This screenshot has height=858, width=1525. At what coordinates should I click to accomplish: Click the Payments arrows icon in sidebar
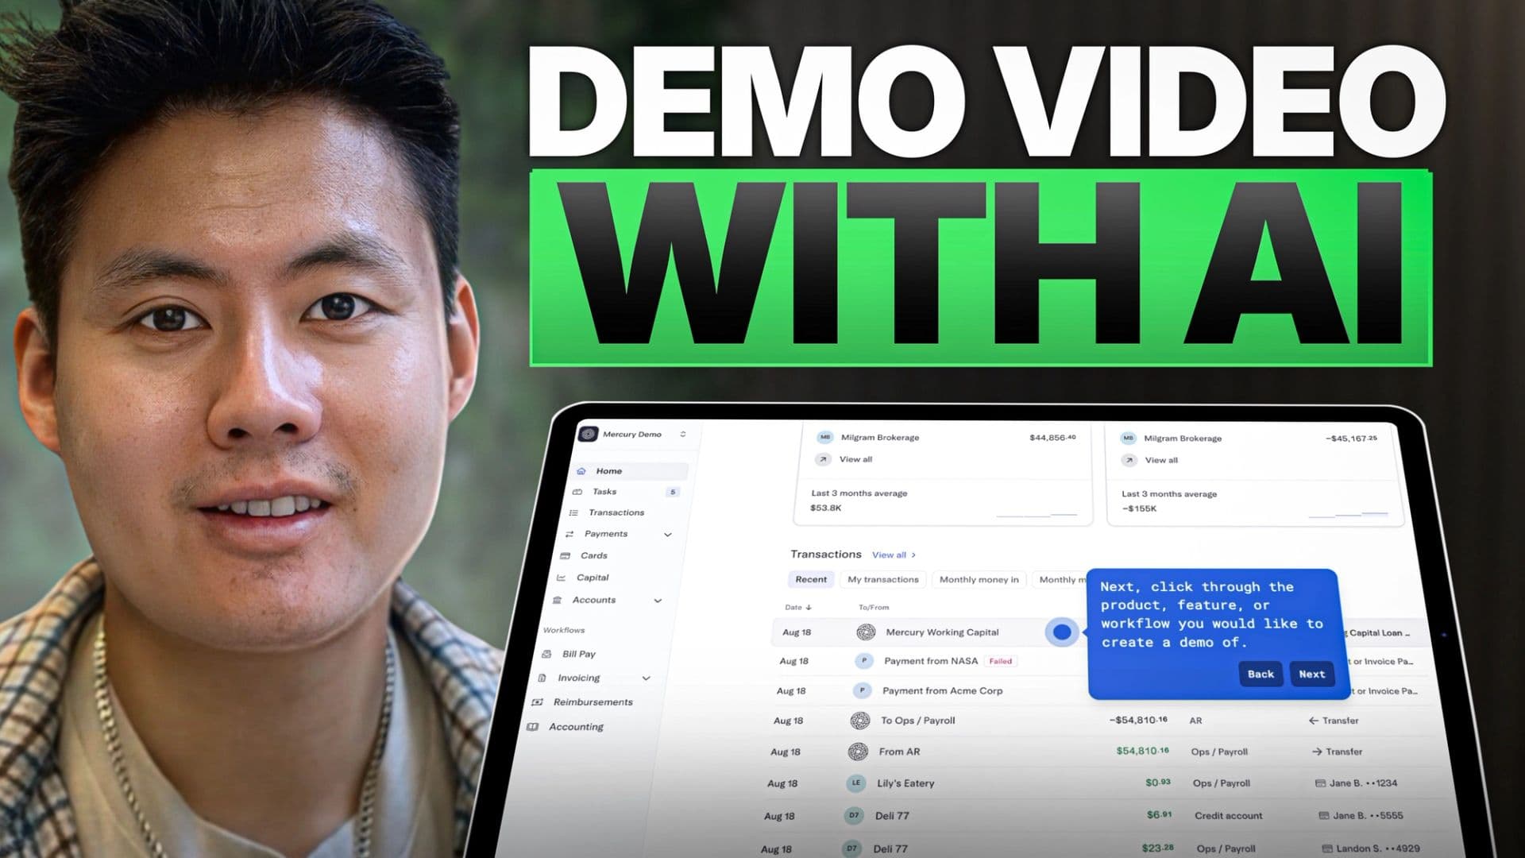pos(569,535)
